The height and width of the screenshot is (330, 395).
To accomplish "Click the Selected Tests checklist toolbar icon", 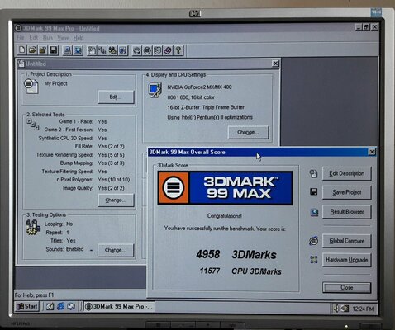I will pos(102,50).
